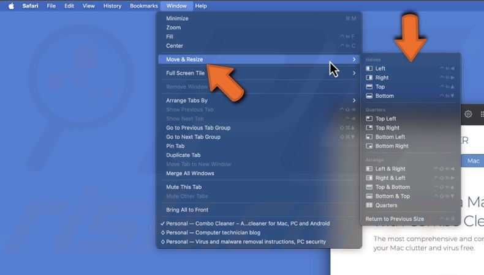This screenshot has height=275, width=484.
Task: Open the Help menu
Action: (x=201, y=6)
